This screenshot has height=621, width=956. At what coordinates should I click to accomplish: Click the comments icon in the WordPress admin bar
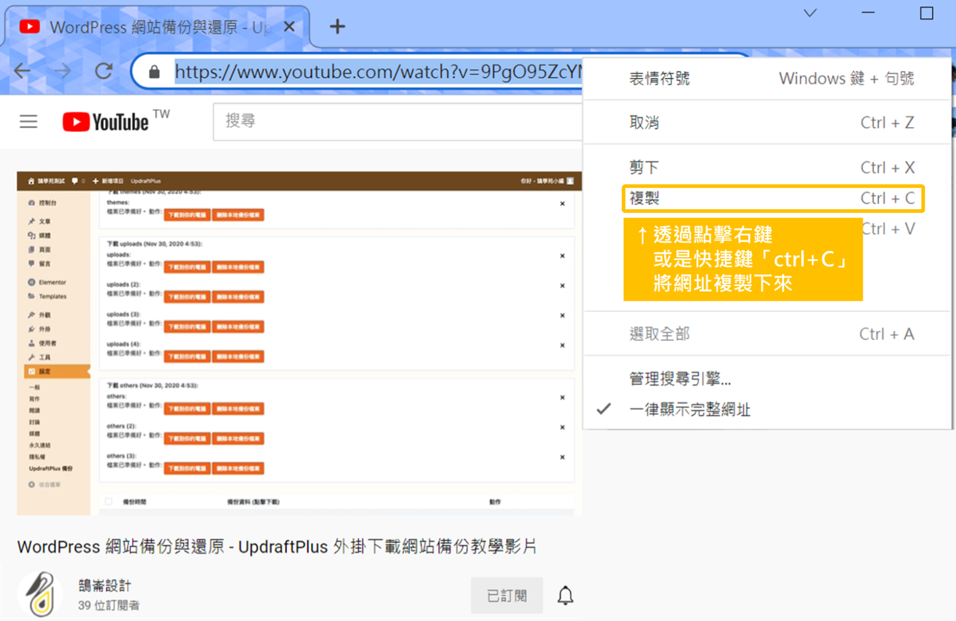click(75, 181)
